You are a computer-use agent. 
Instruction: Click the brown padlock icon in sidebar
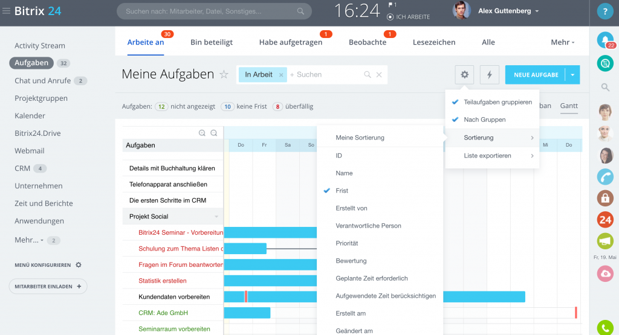pos(604,198)
